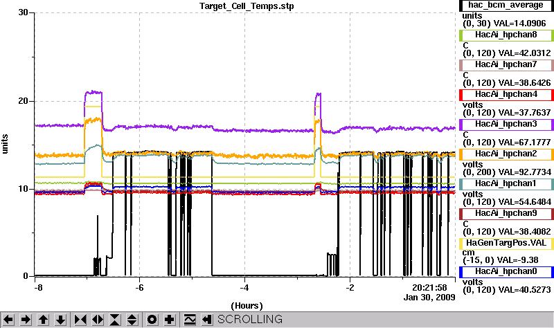The image size is (554, 328).
Task: Click the VAL=54.6484 reading
Action: pos(524,202)
